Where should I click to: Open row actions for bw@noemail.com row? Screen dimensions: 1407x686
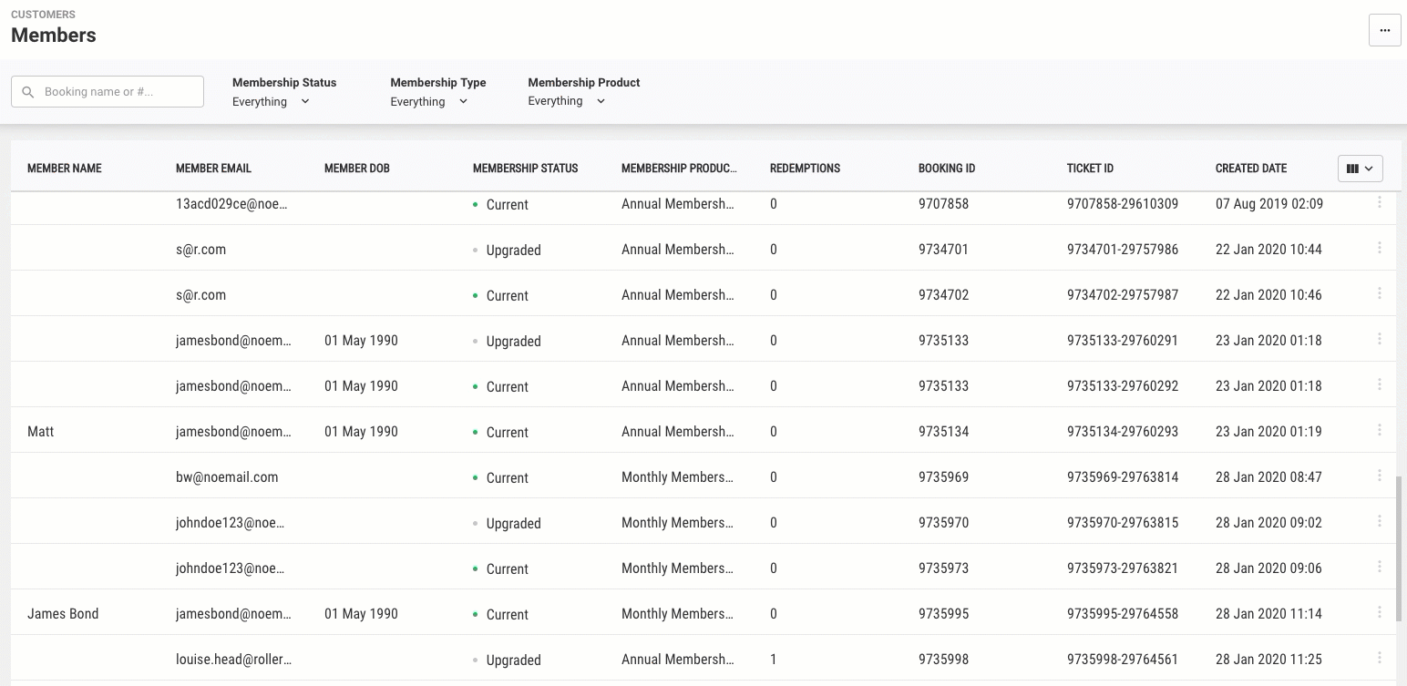[x=1380, y=476]
